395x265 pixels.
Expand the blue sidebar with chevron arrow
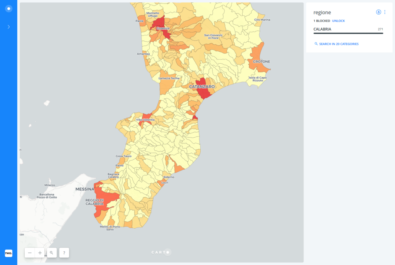click(x=8, y=27)
